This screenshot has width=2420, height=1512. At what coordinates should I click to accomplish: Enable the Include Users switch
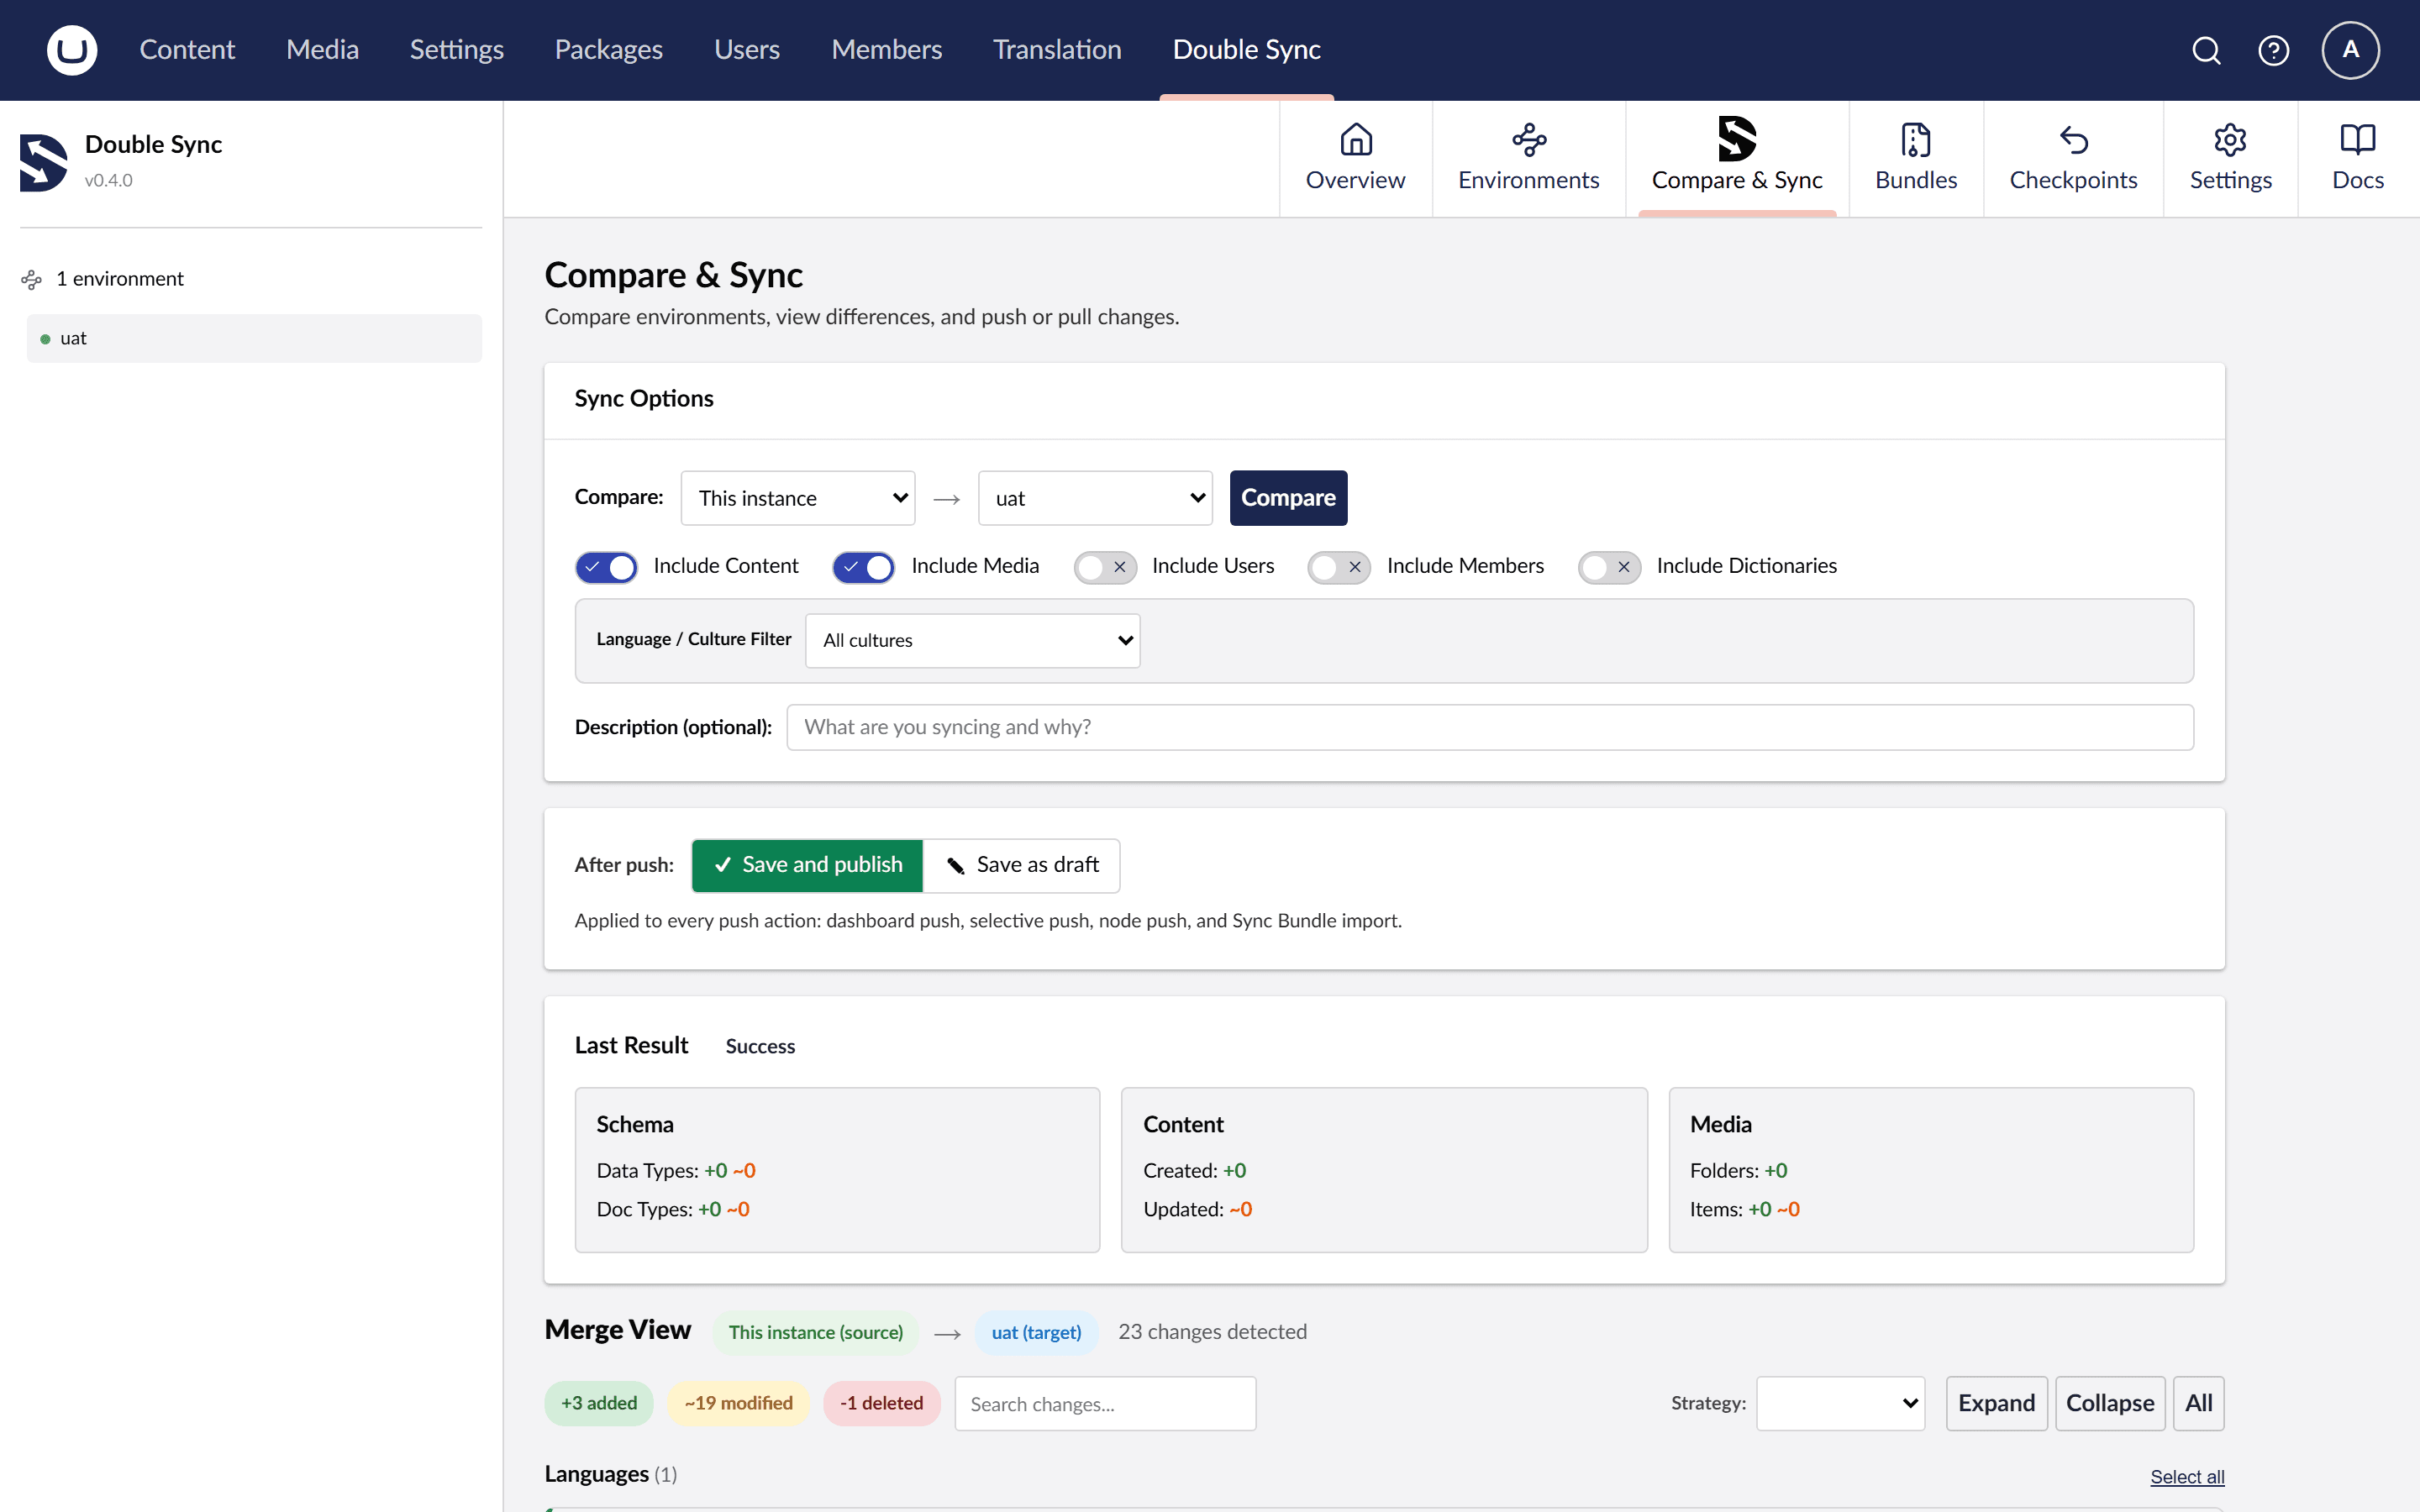tap(1105, 567)
